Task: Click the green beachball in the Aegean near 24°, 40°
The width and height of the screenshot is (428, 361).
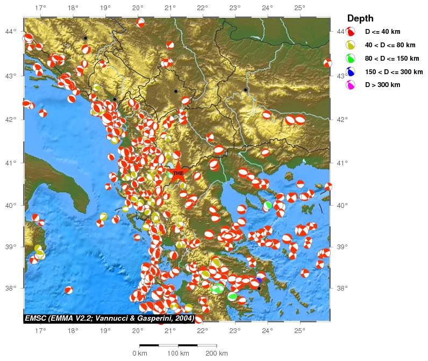Action: point(268,206)
